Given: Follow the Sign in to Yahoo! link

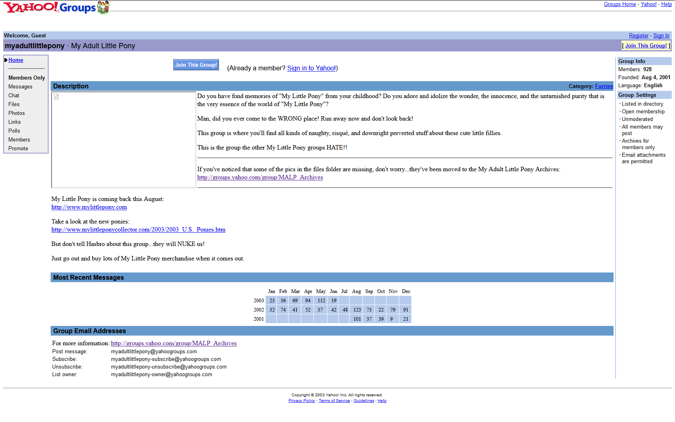Looking at the screenshot, I should pos(311,68).
